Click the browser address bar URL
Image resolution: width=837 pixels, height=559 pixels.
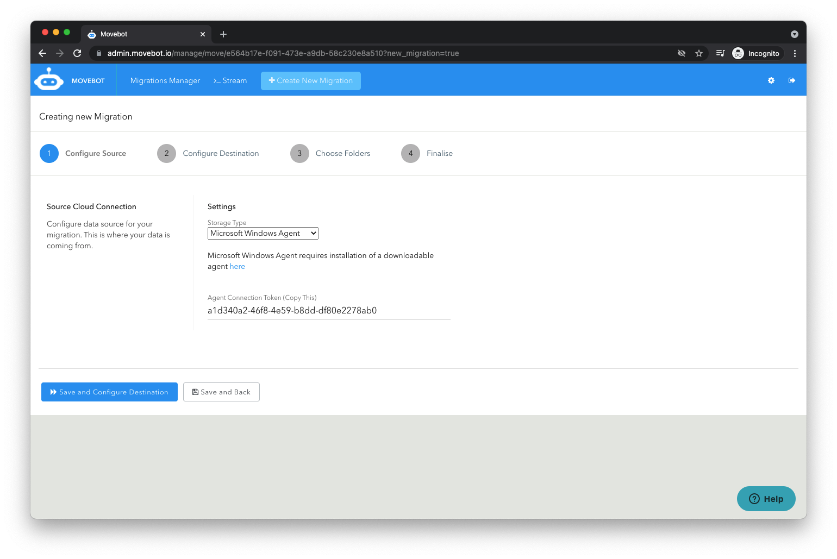(x=283, y=53)
